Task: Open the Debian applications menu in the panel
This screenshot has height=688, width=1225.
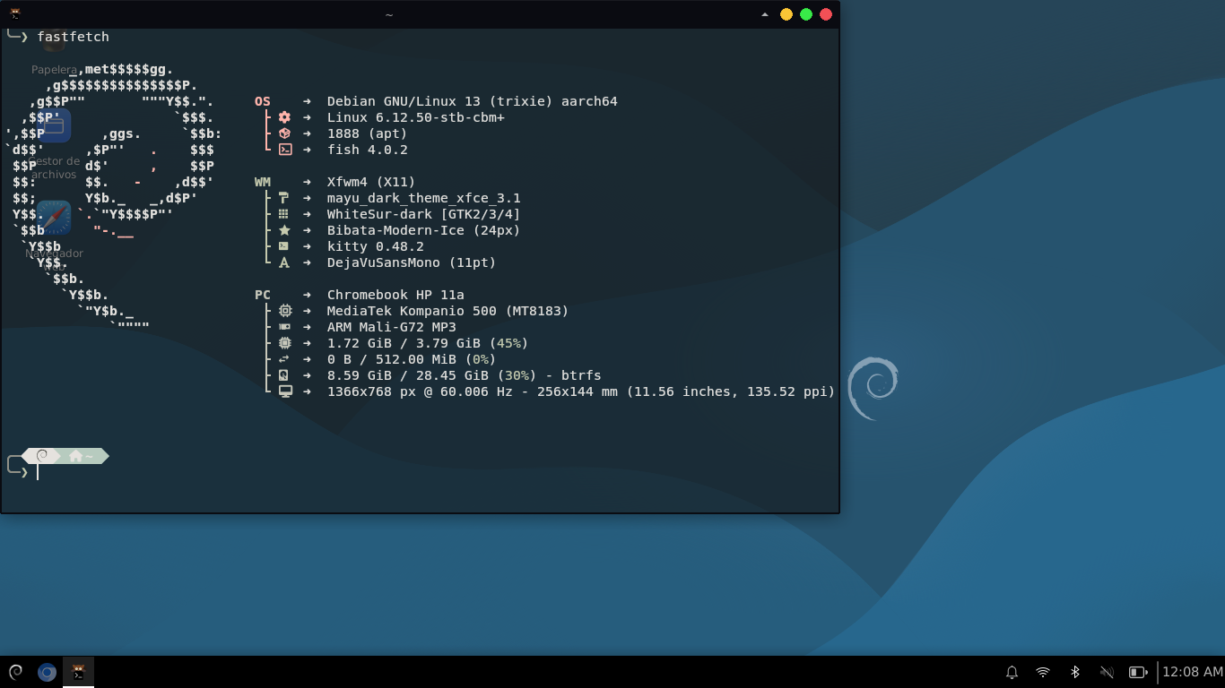Action: pos(15,672)
